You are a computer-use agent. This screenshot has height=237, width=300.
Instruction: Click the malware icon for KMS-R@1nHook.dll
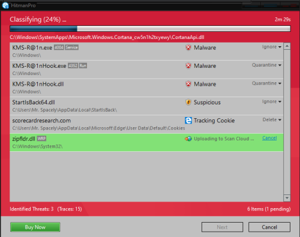click(188, 84)
